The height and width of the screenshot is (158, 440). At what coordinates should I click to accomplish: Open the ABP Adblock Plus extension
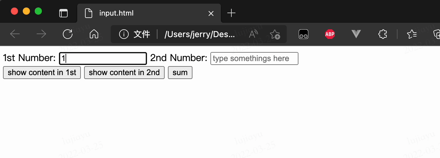coord(330,34)
